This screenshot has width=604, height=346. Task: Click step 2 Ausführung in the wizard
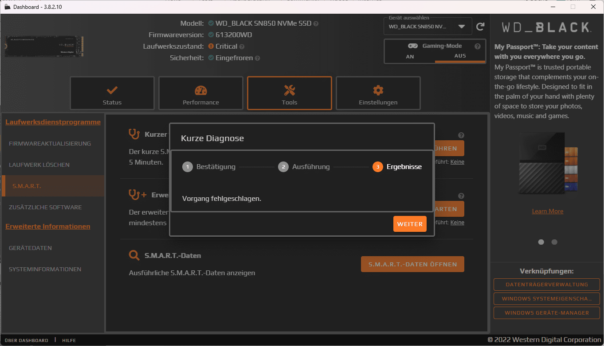(x=304, y=167)
